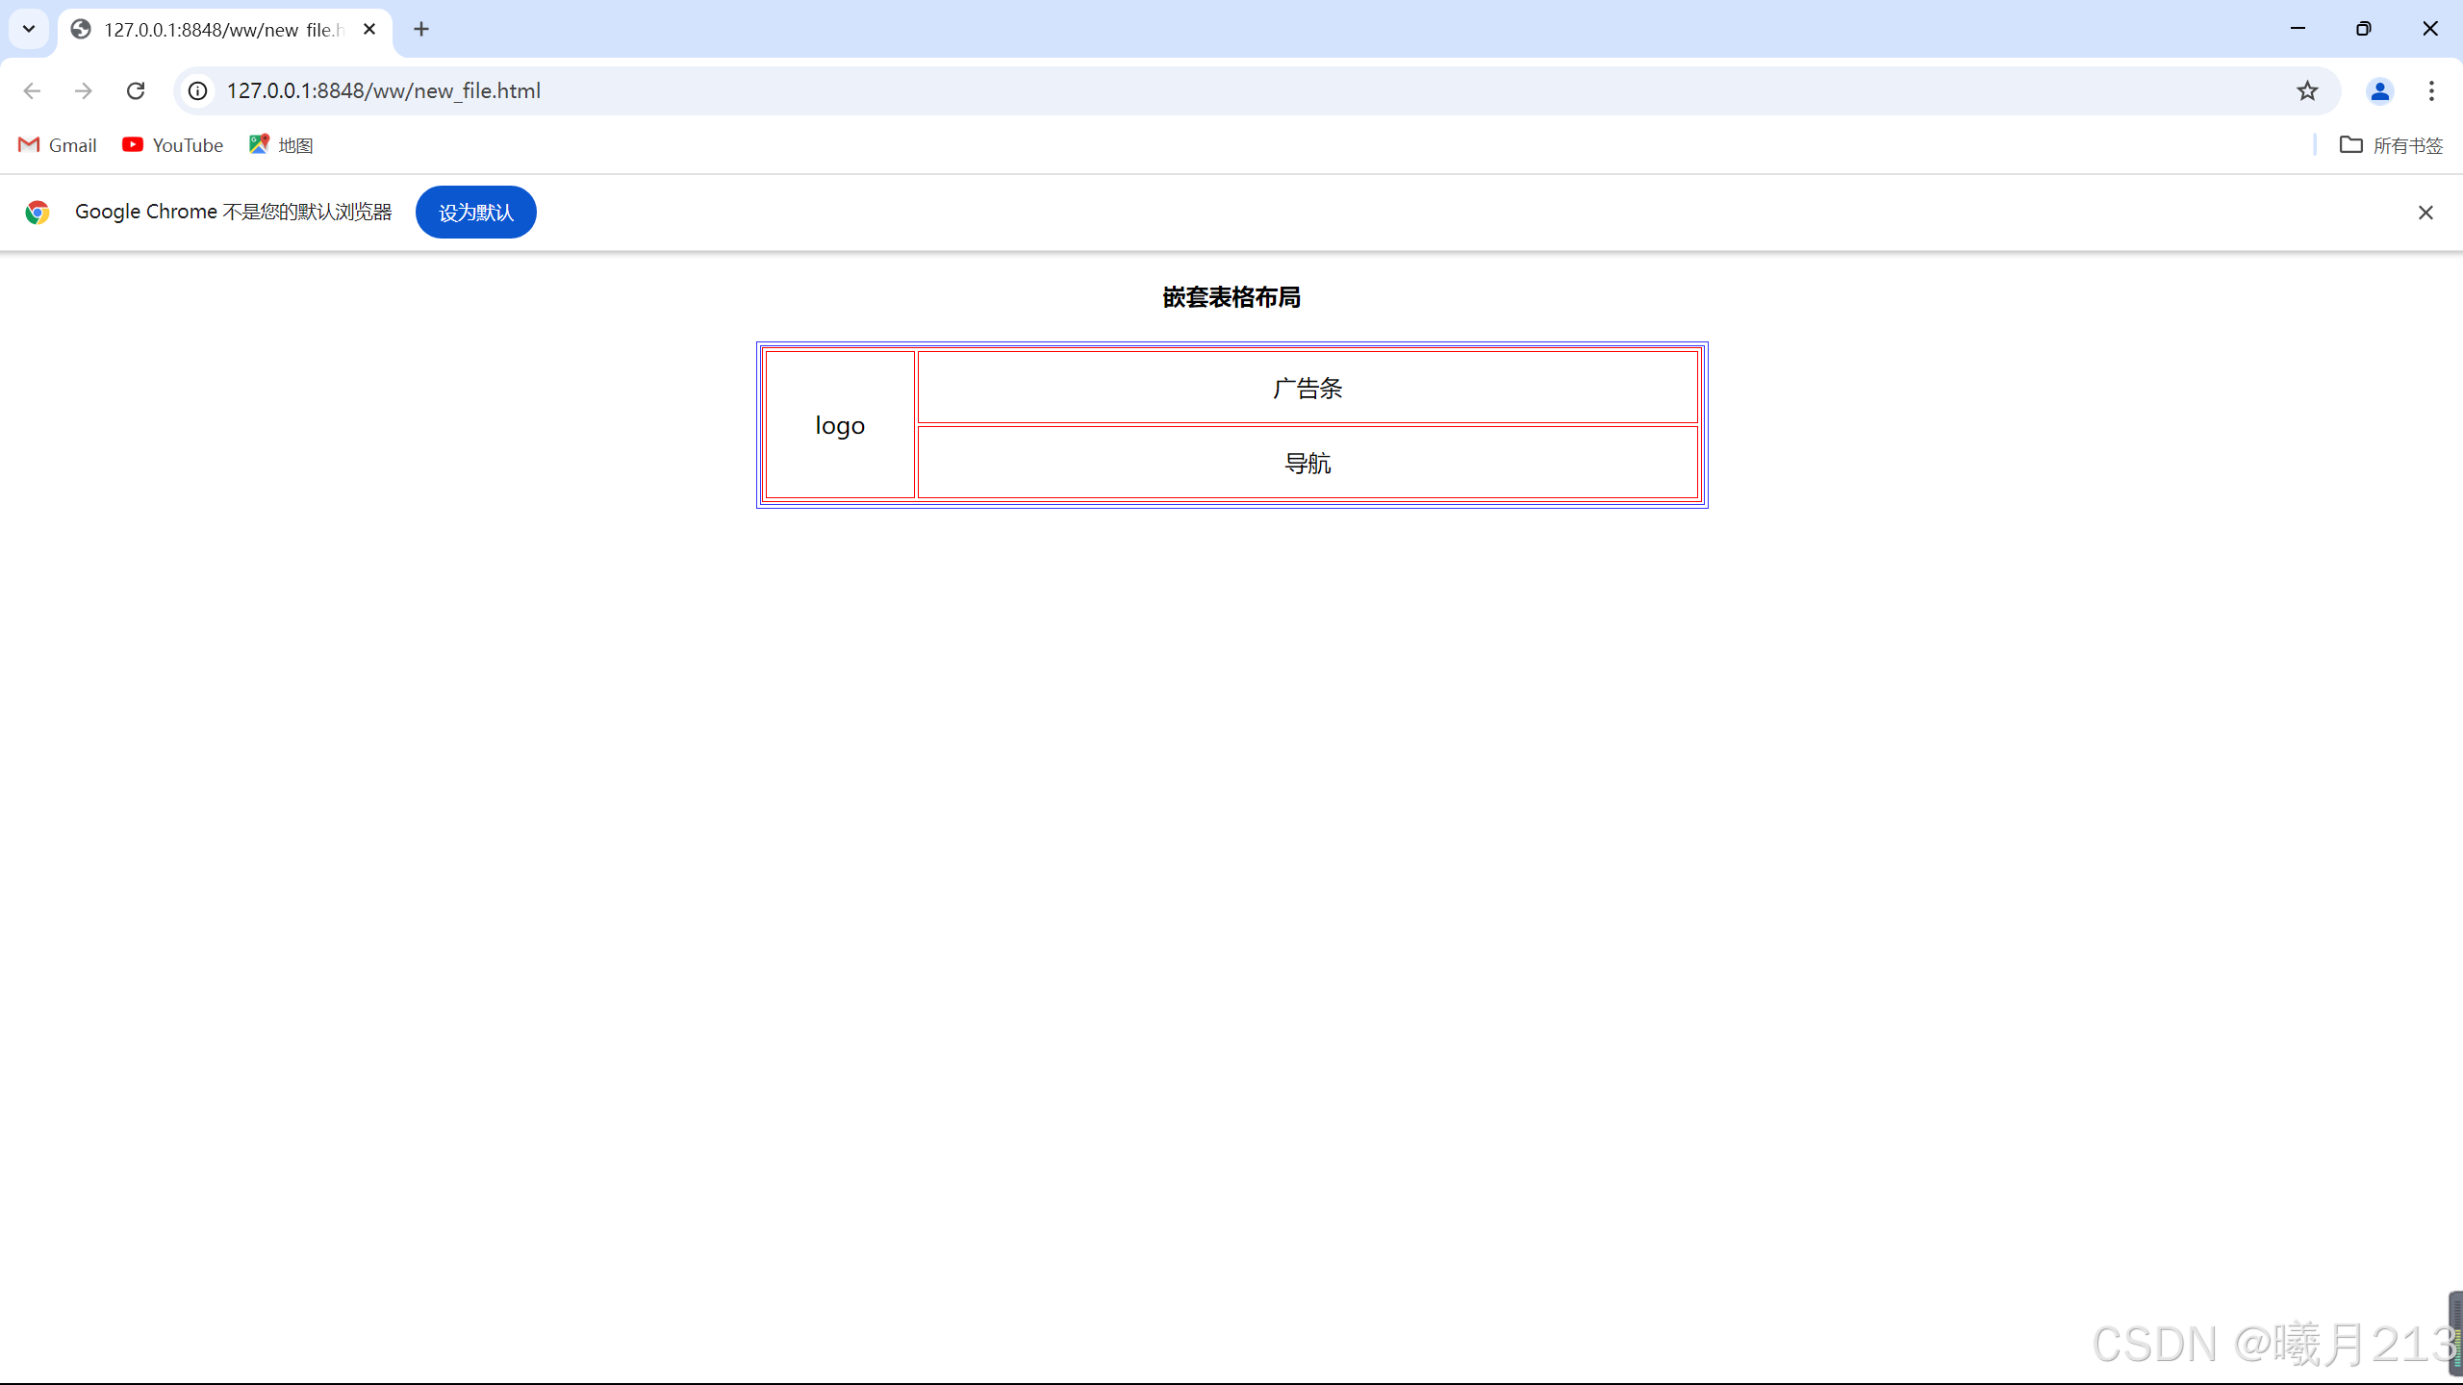Open the Gmail bookmark
This screenshot has height=1385, width=2463.
click(58, 145)
